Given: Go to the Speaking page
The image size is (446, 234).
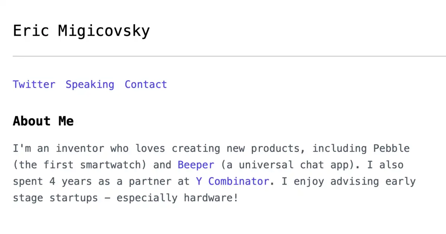Looking at the screenshot, I should 90,85.
